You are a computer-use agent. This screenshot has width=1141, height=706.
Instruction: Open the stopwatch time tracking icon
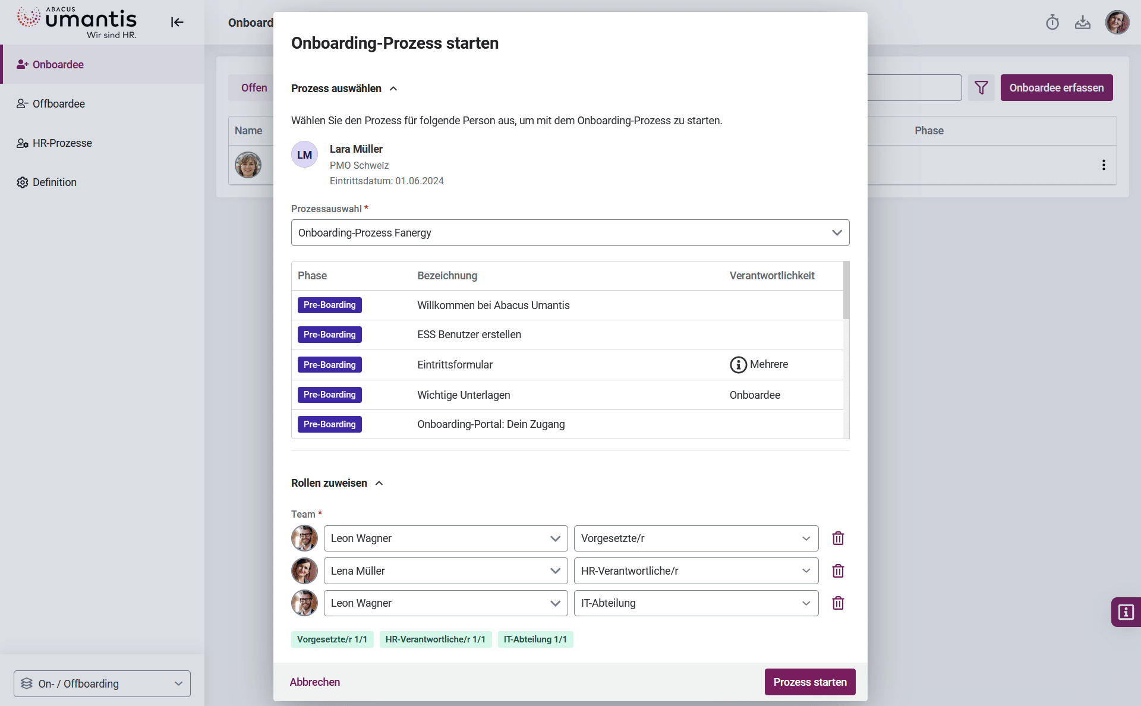click(1052, 22)
